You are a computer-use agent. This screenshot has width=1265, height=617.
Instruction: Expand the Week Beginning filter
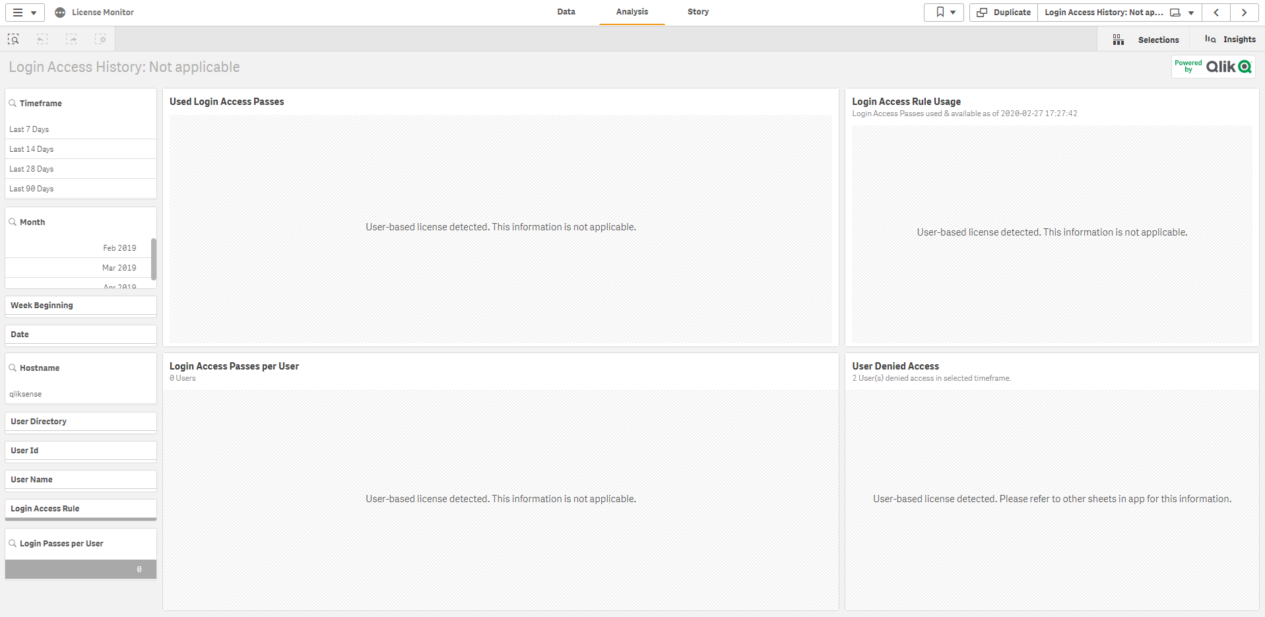pos(81,306)
